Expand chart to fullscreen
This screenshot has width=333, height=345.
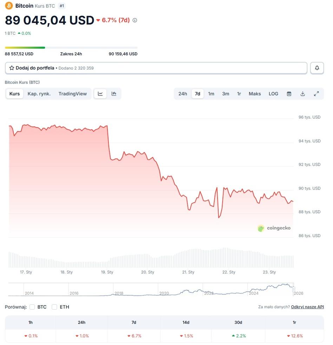point(316,94)
